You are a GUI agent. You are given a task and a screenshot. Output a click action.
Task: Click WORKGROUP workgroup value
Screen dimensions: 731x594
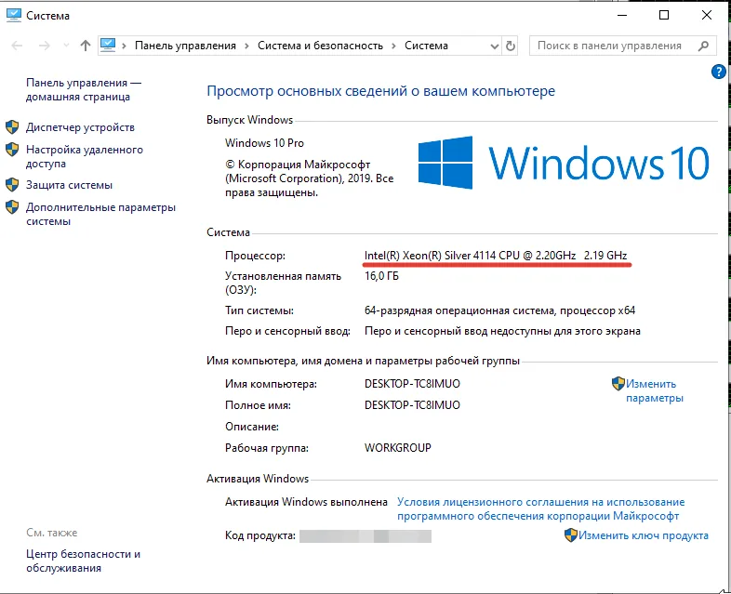[398, 448]
